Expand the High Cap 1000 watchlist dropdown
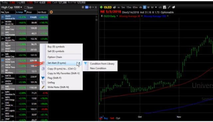 tap(12, 7)
